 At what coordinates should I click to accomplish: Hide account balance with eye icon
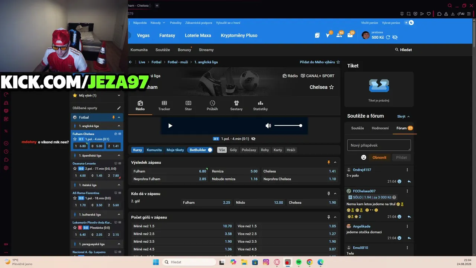(395, 37)
